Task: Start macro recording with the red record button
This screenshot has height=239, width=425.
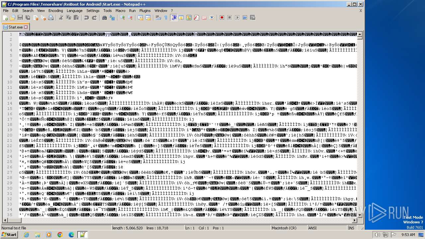Action: [222, 18]
